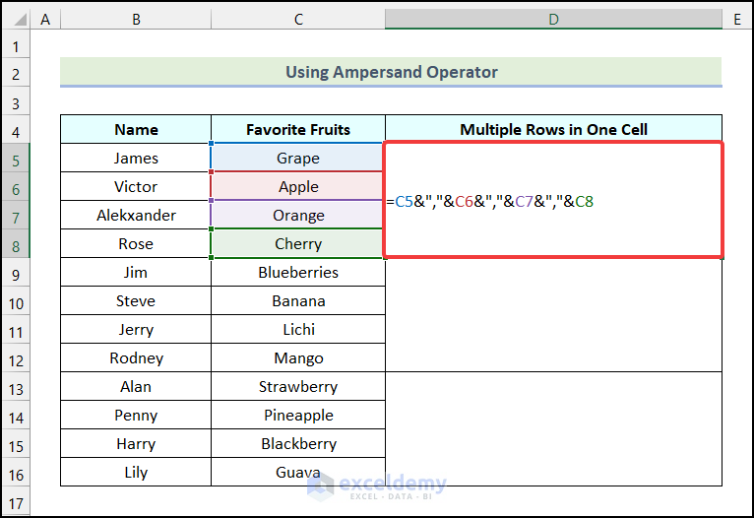
Task: Click the cell containing 'Rodney'
Action: click(136, 357)
